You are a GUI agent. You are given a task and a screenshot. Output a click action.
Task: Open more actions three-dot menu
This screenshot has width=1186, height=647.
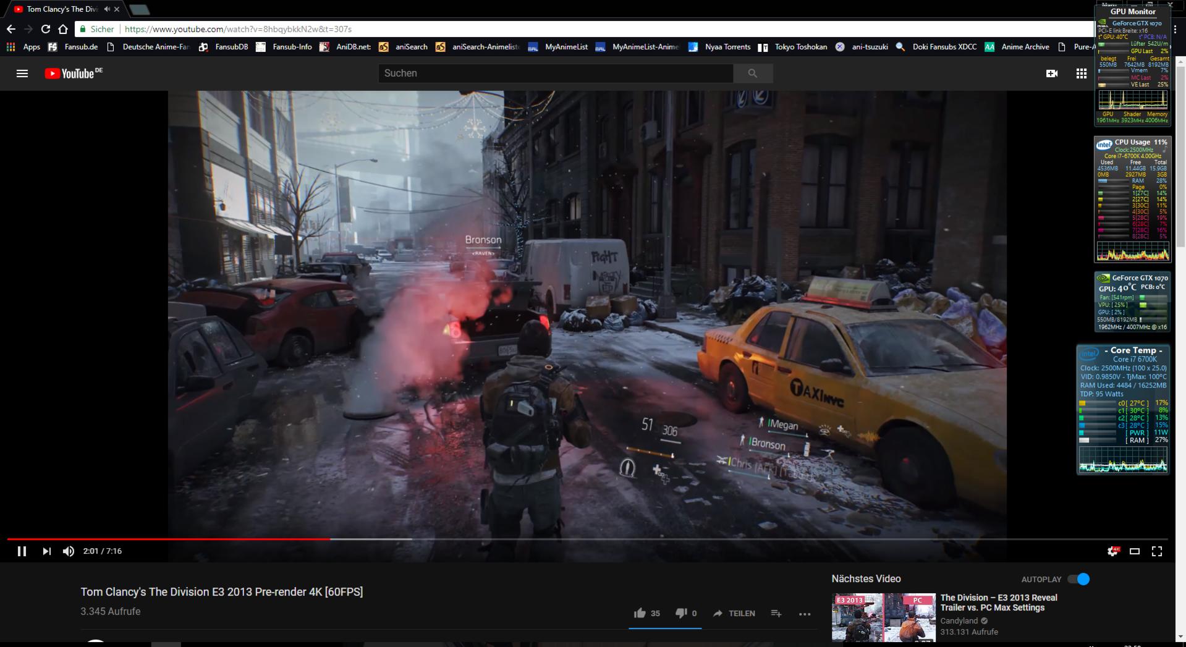pos(804,614)
